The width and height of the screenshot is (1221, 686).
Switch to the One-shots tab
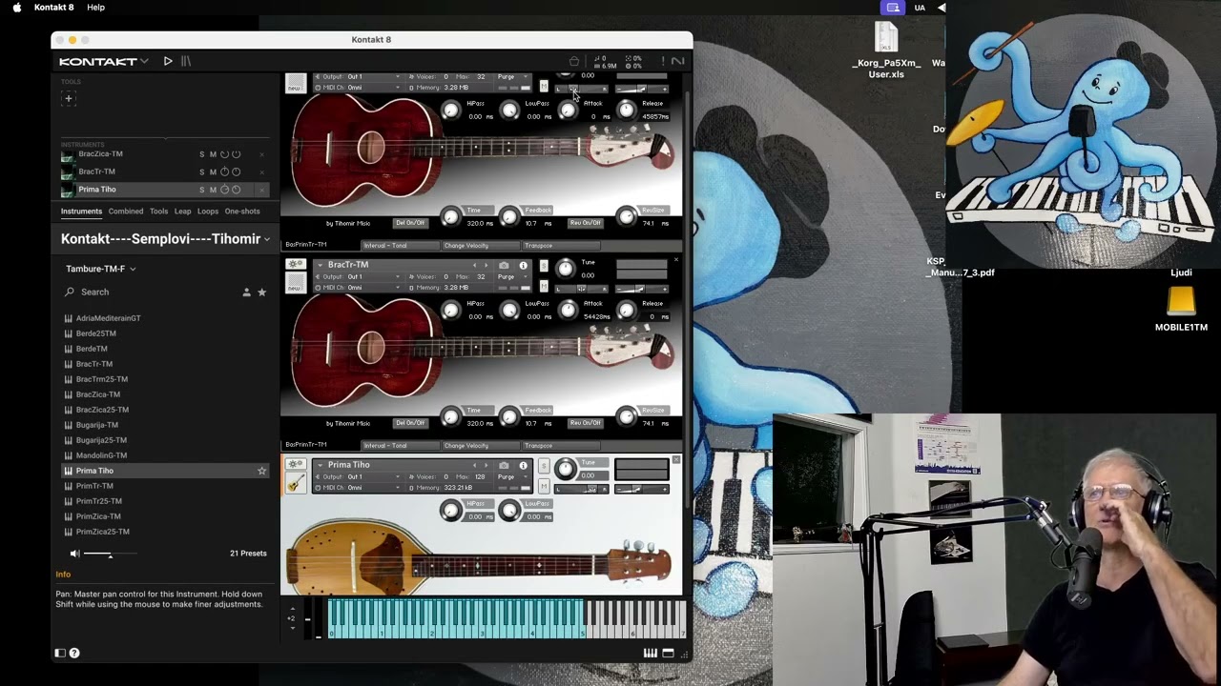pyautogui.click(x=242, y=212)
